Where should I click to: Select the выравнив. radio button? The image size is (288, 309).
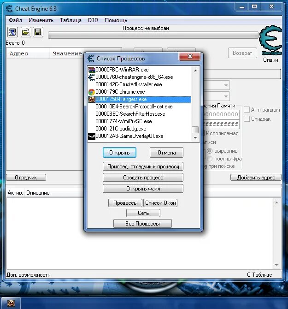point(210,151)
